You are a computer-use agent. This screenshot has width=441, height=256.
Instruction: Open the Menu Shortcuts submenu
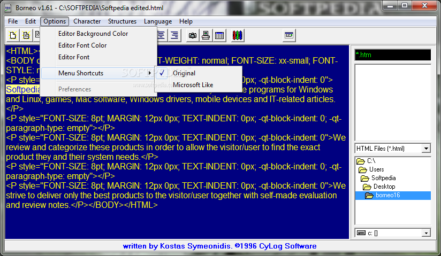(98, 73)
